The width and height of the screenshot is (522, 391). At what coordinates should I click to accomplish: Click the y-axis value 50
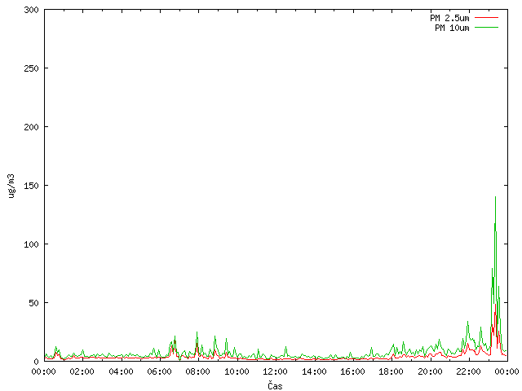pyautogui.click(x=33, y=303)
